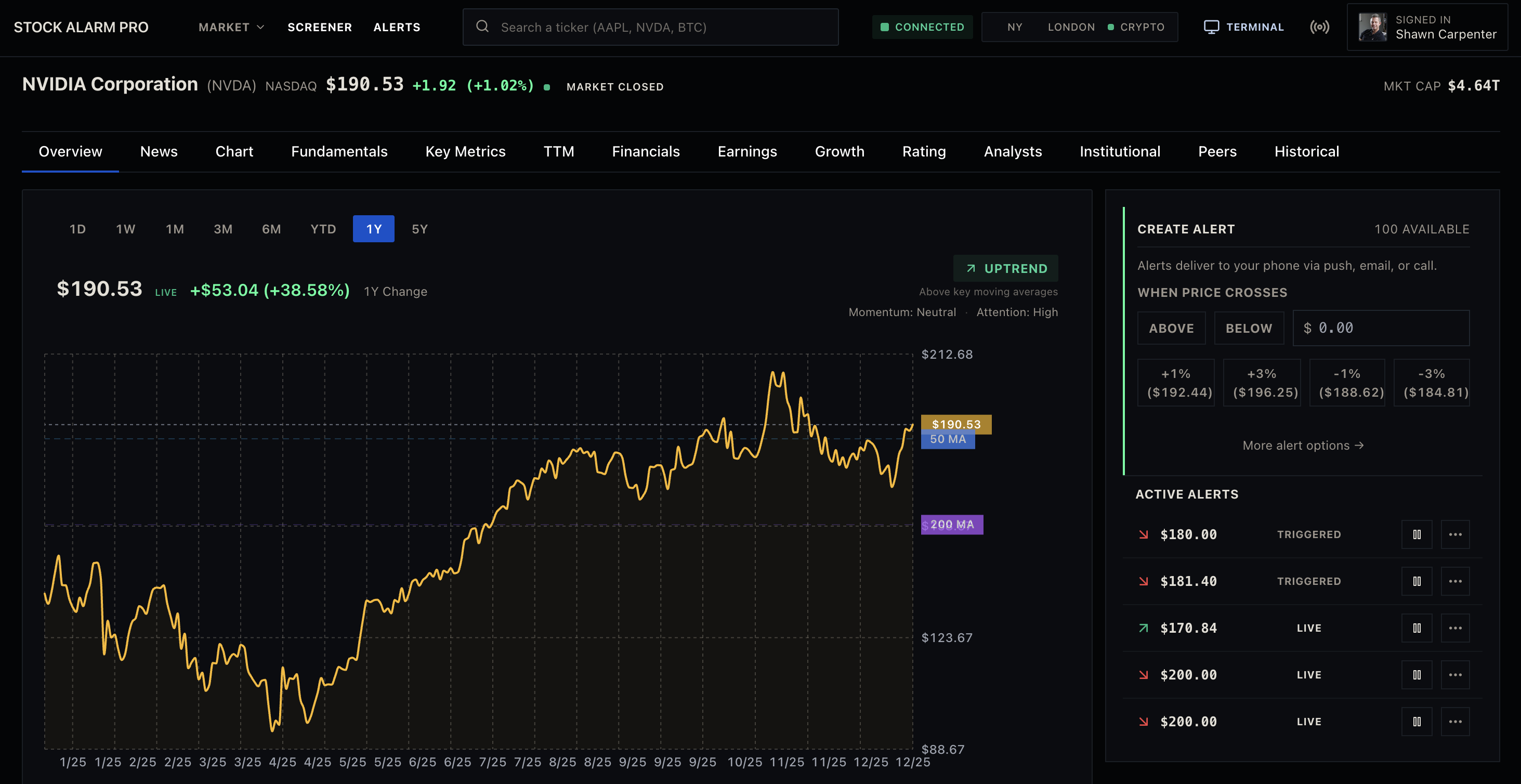The image size is (1521, 784).
Task: Expand More alert options arrow link
Action: click(1303, 445)
